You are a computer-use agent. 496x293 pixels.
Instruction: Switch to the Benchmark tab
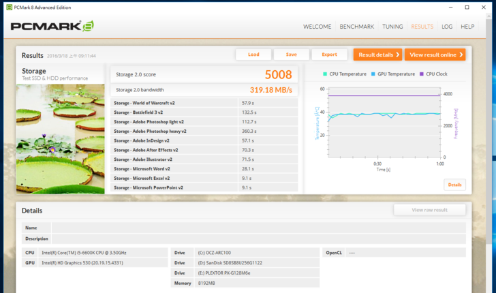(357, 27)
